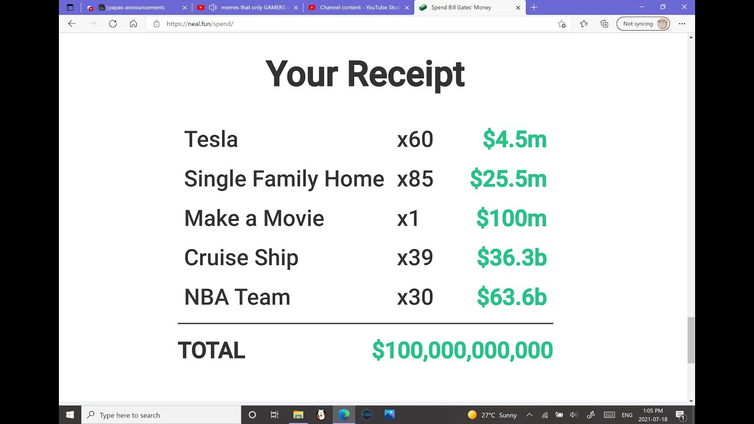Open the Favorites list icon

(x=584, y=24)
